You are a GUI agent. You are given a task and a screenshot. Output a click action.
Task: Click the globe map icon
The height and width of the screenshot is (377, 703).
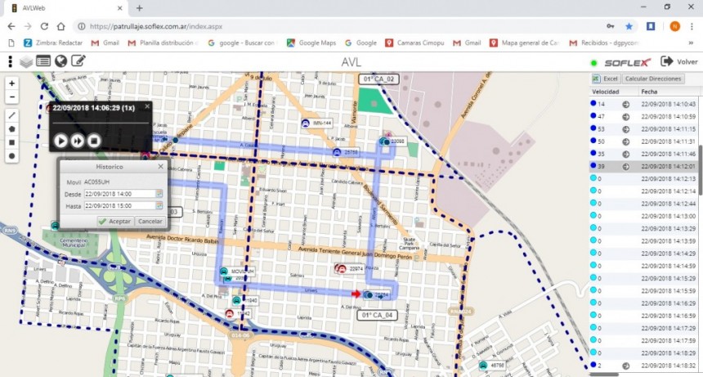pyautogui.click(x=61, y=61)
